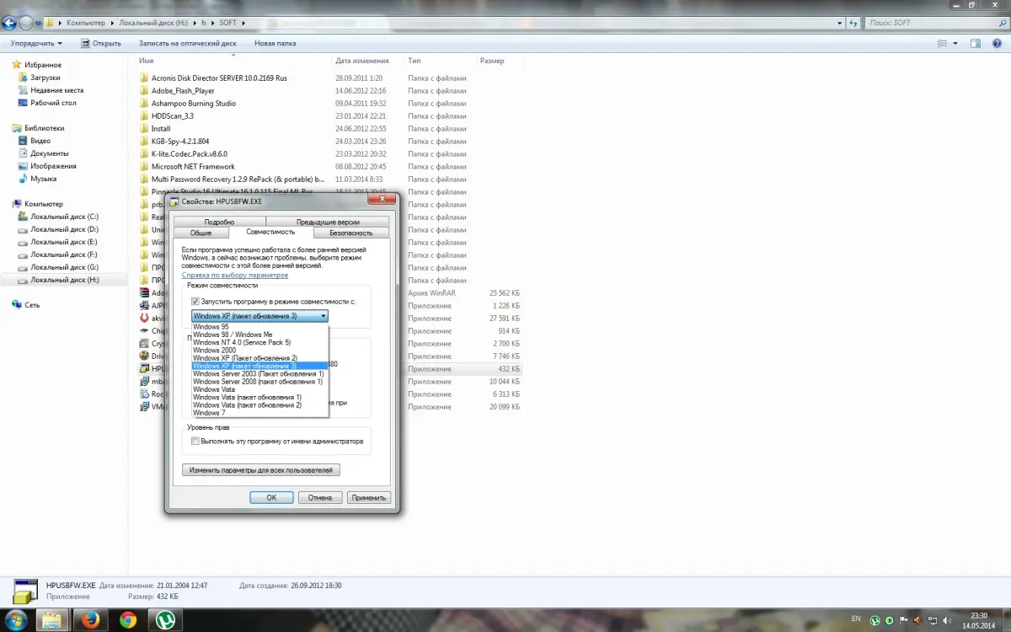The image size is (1011, 632).
Task: Select Windows 2000 in the list
Action: [259, 350]
